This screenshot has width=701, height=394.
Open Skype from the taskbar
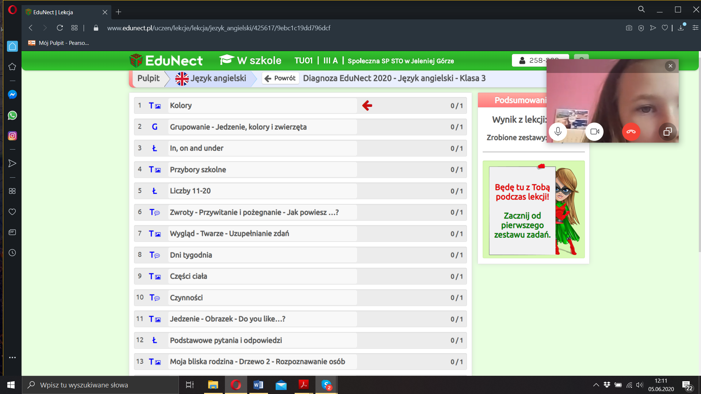326,385
